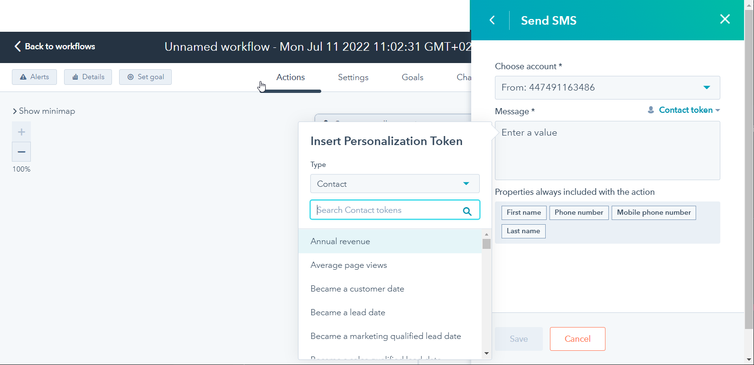Click Set goal target button

pyautogui.click(x=145, y=77)
